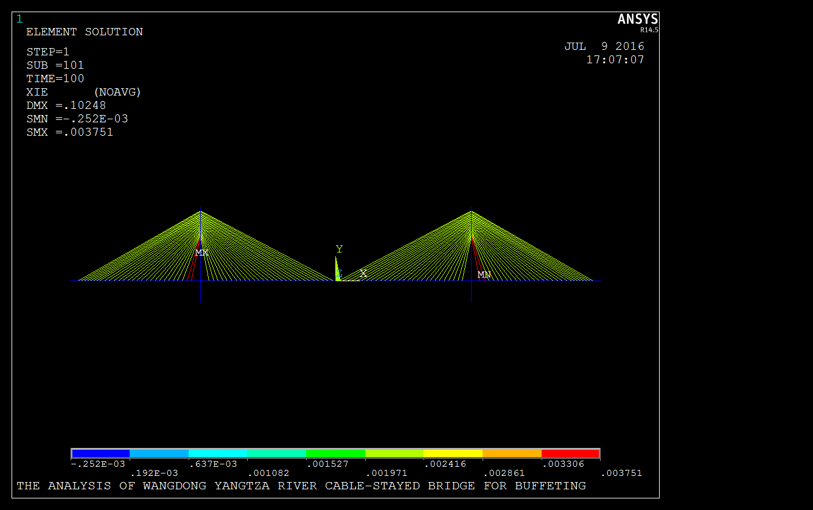Viewport: 813px width, 510px height.
Task: Click the teal-green legend swatch
Action: 277,453
